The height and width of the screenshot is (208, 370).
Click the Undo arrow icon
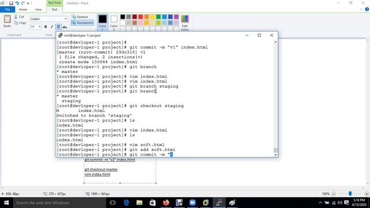(17, 3)
